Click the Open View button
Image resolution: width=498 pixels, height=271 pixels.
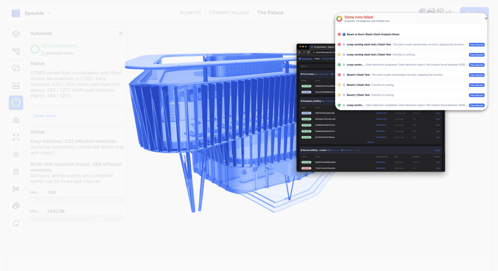44,116
